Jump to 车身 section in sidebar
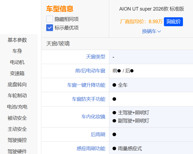 point(17,51)
